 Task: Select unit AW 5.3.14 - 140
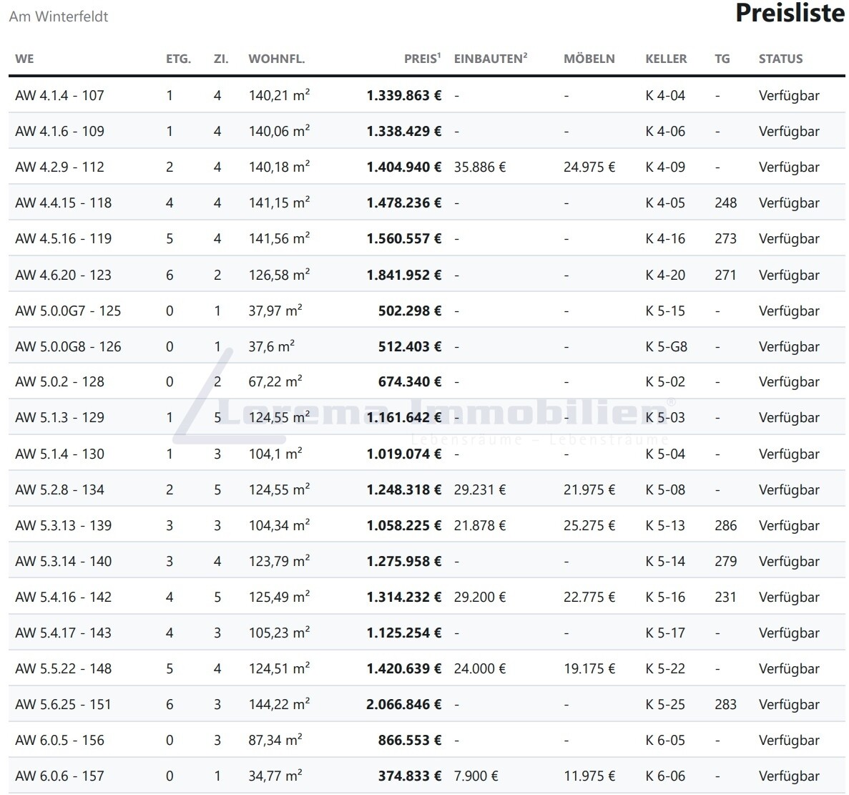[64, 561]
